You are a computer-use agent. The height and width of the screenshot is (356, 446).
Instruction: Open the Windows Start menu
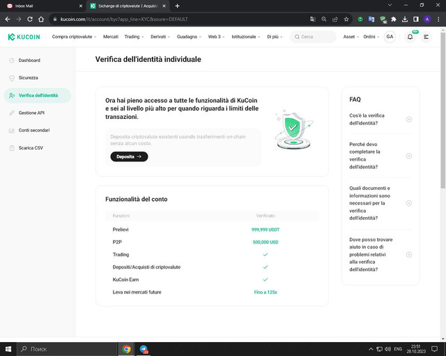[8, 349]
